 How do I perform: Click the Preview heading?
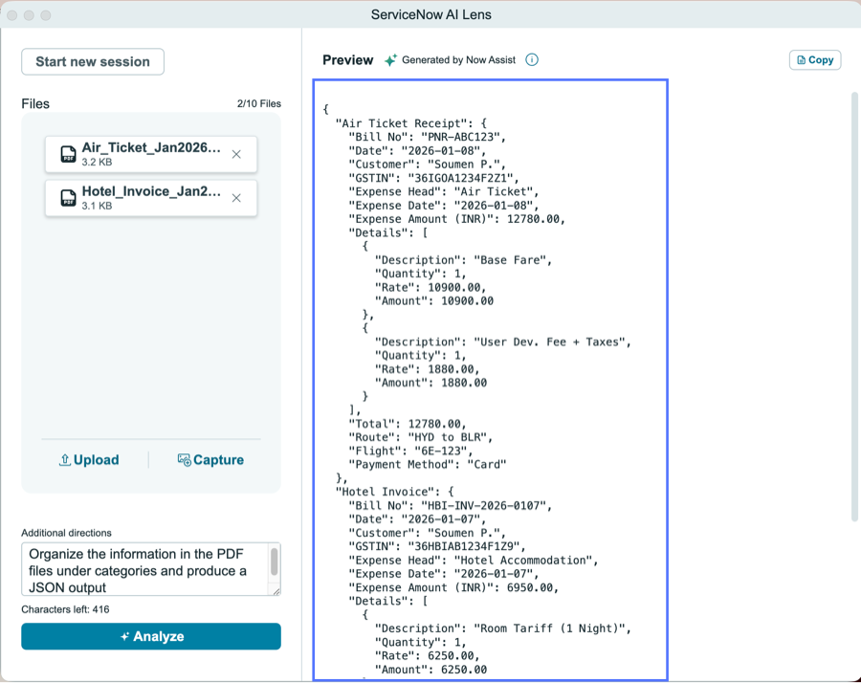click(x=347, y=60)
